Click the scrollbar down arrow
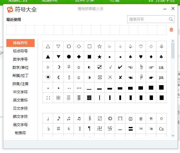180x153 pixels. [x=173, y=136]
